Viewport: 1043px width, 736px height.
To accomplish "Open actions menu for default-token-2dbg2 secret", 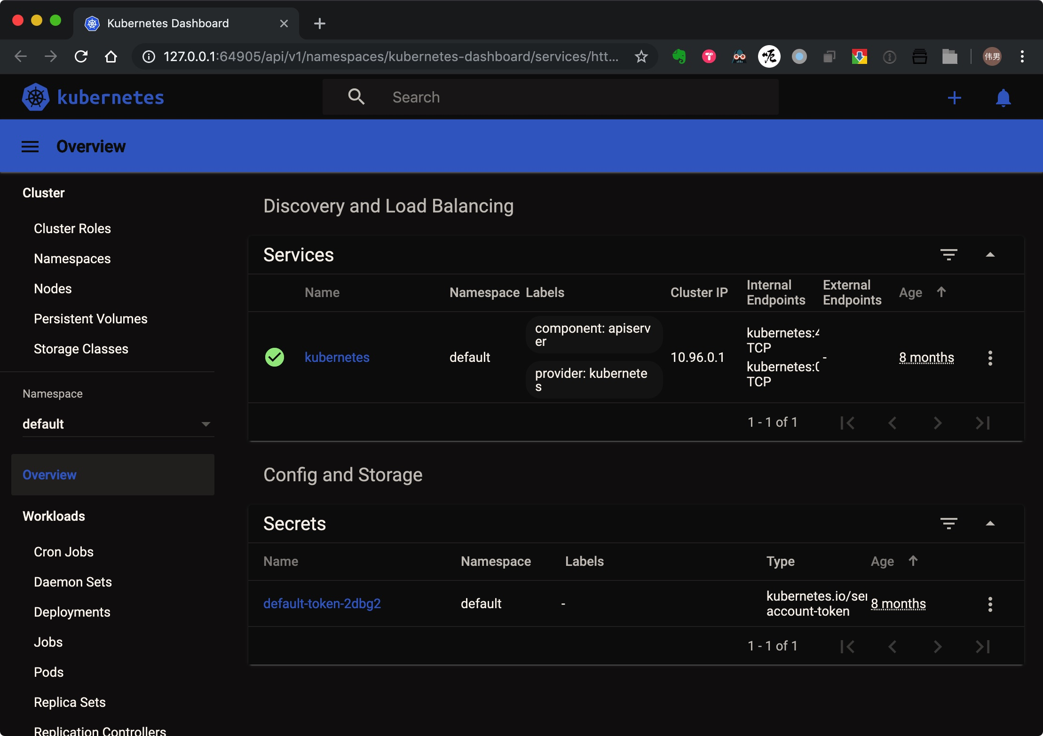I will [990, 604].
